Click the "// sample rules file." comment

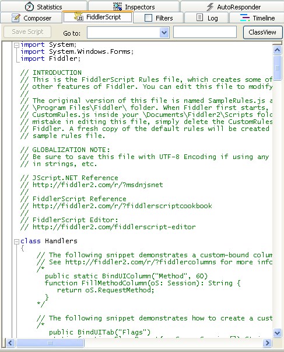pyautogui.click(x=63, y=136)
